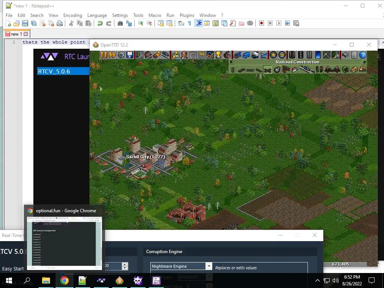
Task: Open the OpenTTD league trophy icon
Action: [x=219, y=55]
